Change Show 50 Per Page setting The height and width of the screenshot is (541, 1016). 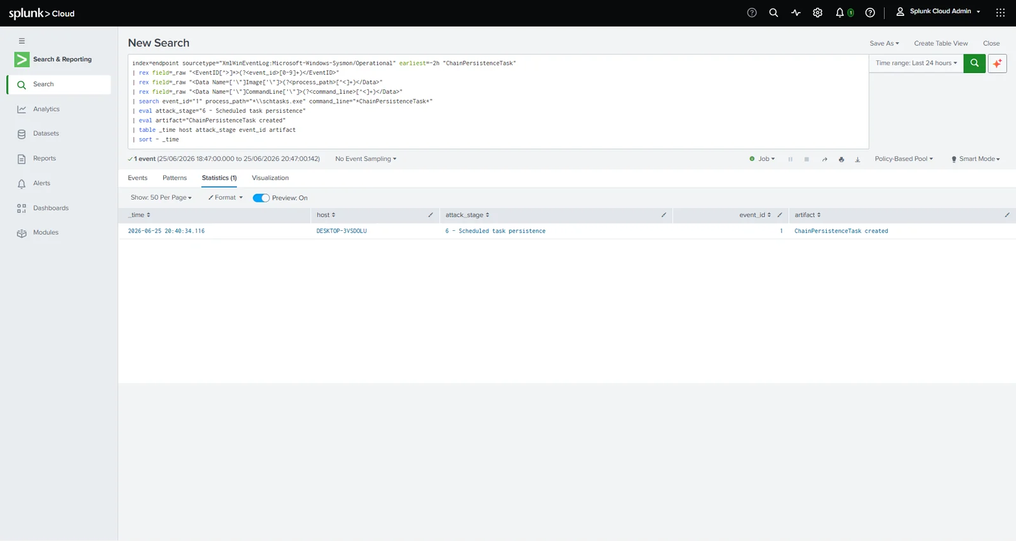pyautogui.click(x=161, y=198)
